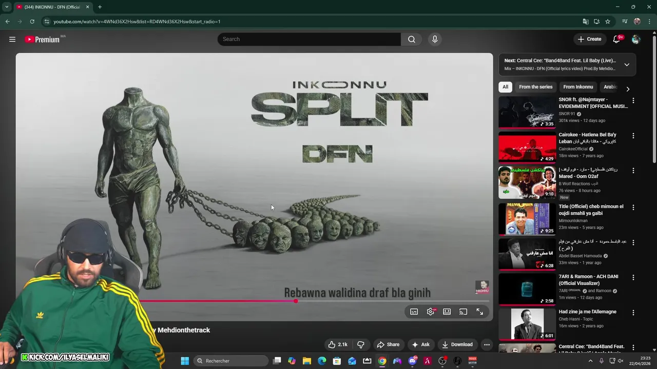This screenshot has width=657, height=369.
Task: Open the Chrome profile avatar
Action: (637, 22)
